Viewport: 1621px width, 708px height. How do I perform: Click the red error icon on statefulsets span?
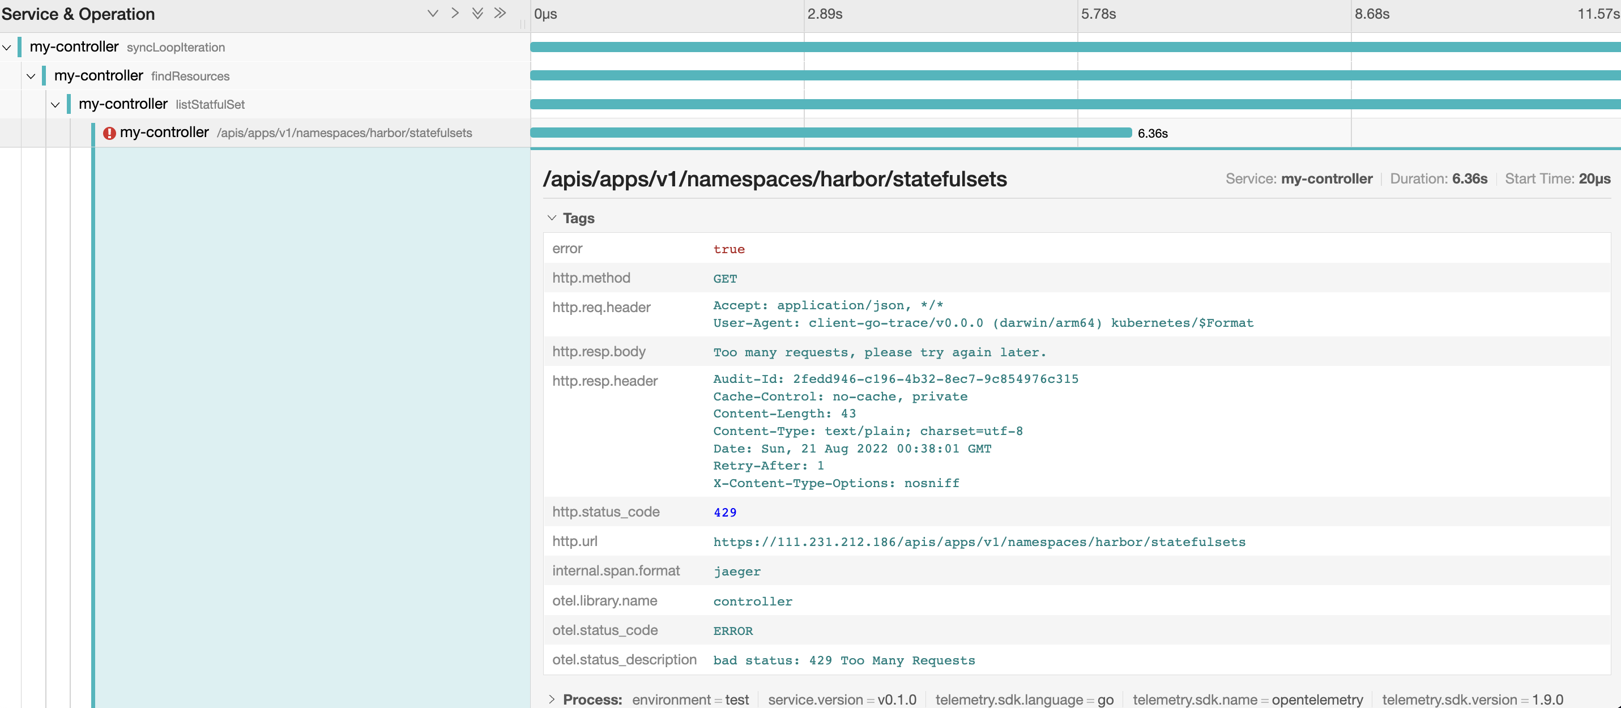[x=109, y=133]
